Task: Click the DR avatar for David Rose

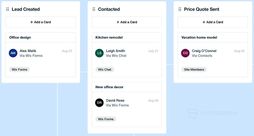Action: pos(99,103)
